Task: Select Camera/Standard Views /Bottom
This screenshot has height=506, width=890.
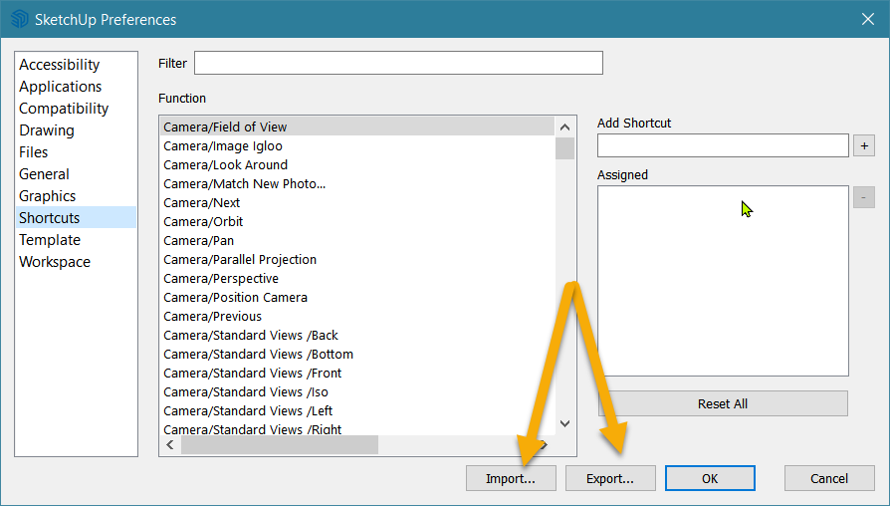Action: click(x=357, y=355)
